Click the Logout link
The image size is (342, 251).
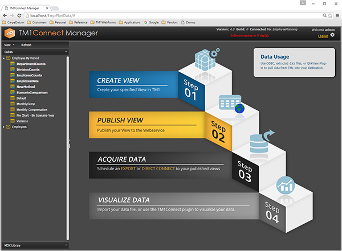coord(323,36)
